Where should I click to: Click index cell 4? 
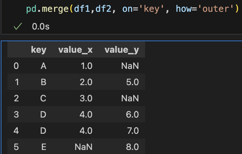[16, 131]
